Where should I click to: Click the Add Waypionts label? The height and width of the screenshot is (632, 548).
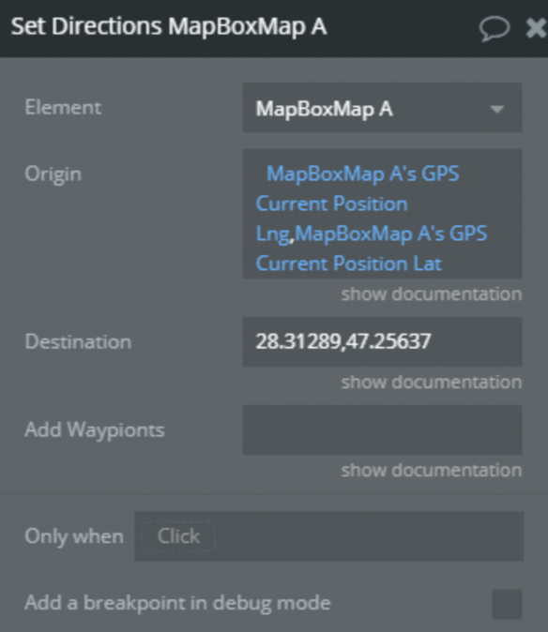click(x=95, y=430)
